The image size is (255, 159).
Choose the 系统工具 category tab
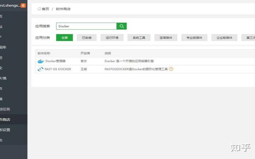click(139, 38)
